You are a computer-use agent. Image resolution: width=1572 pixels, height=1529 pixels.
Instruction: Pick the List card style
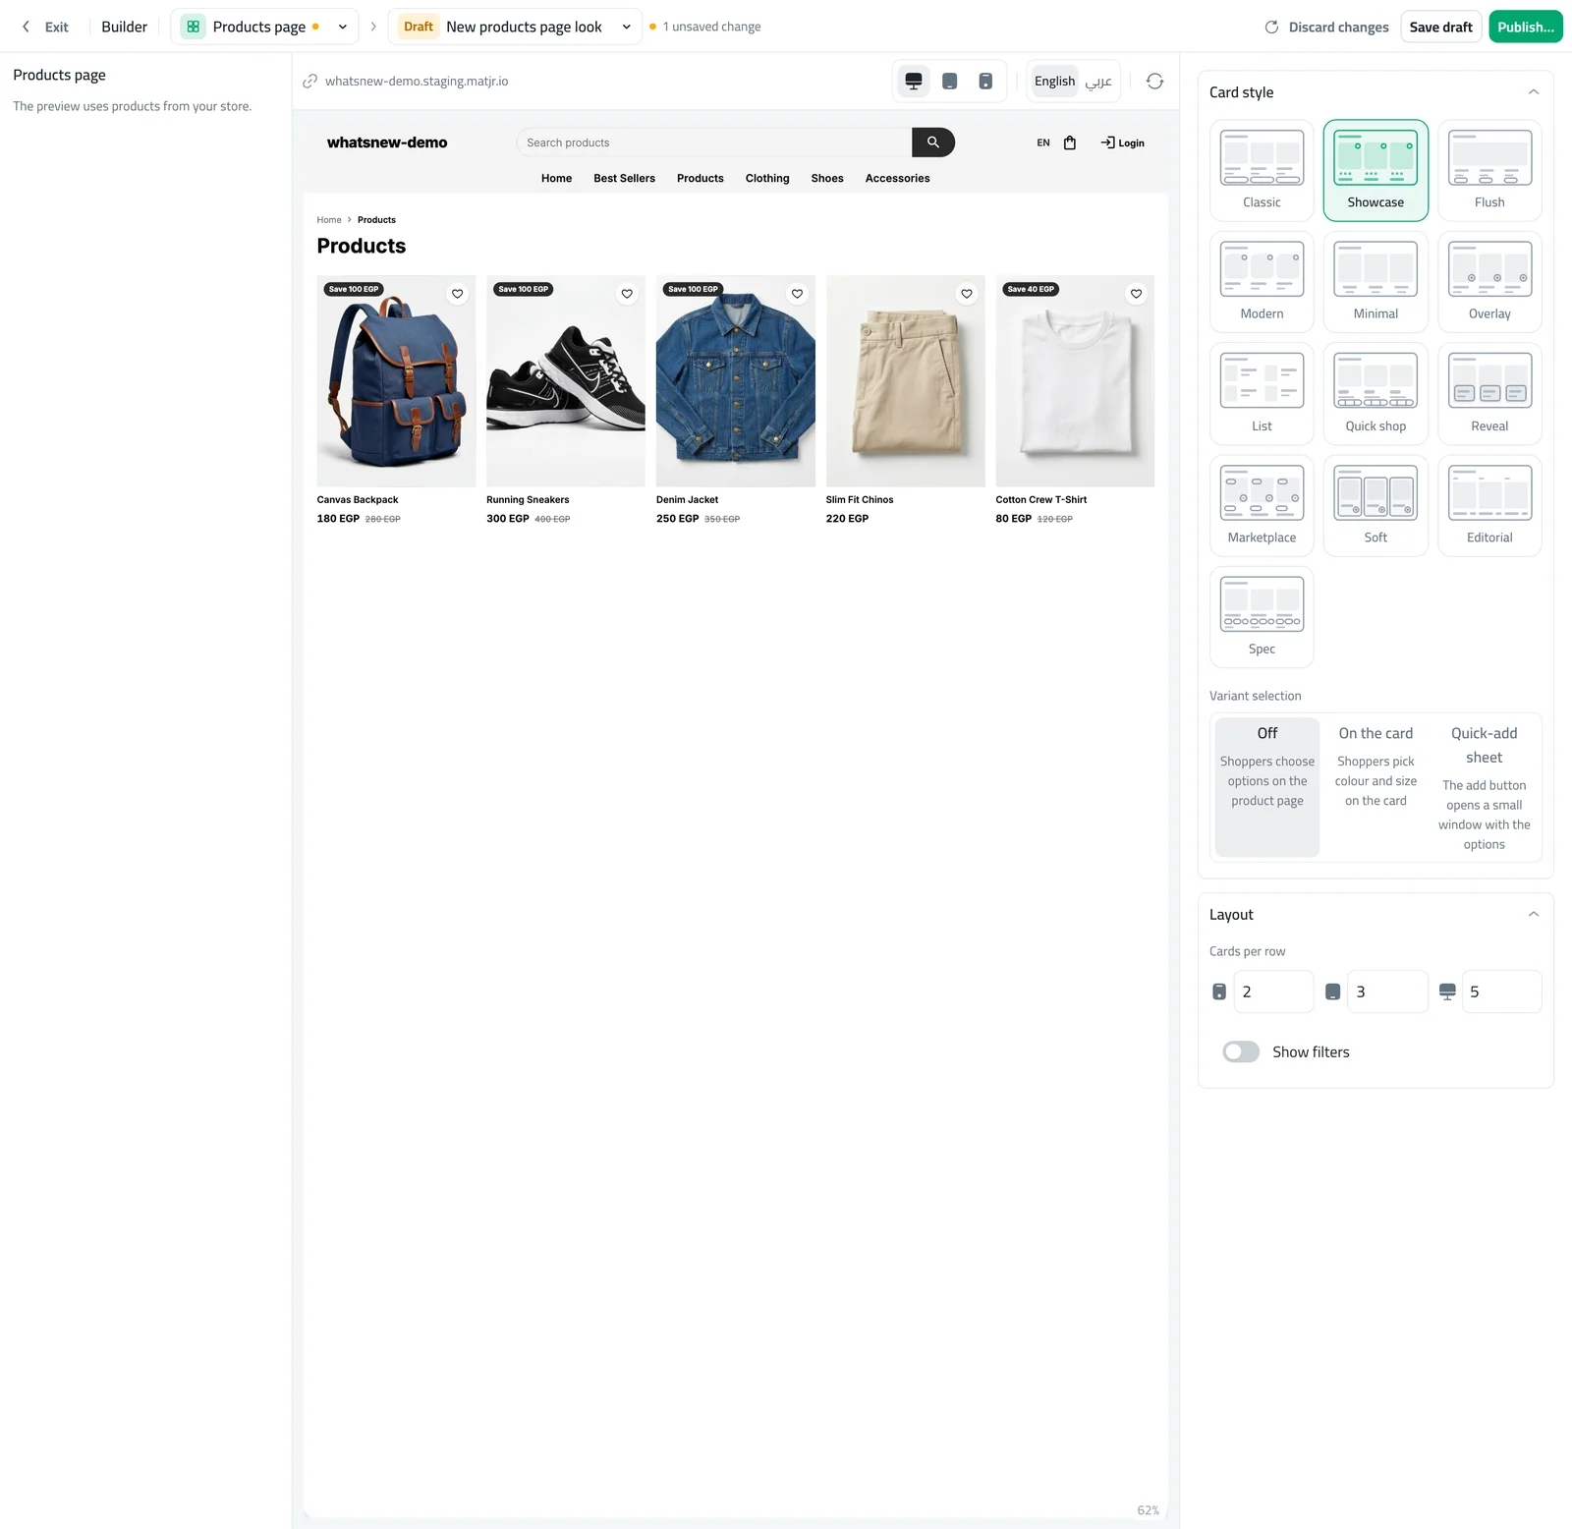point(1262,394)
